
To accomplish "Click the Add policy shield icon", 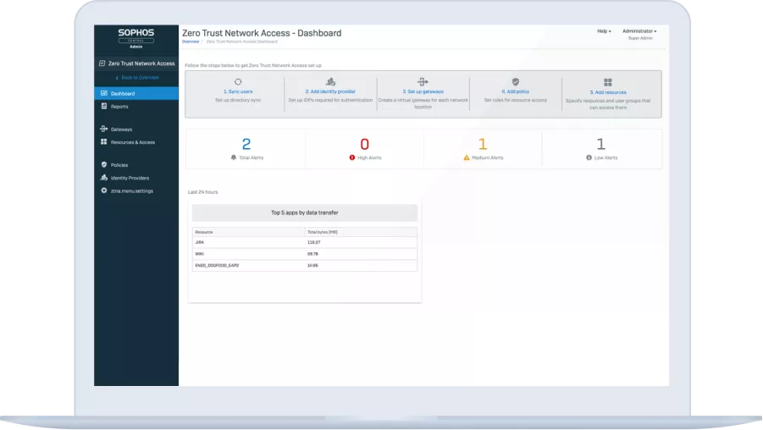I will (x=516, y=82).
